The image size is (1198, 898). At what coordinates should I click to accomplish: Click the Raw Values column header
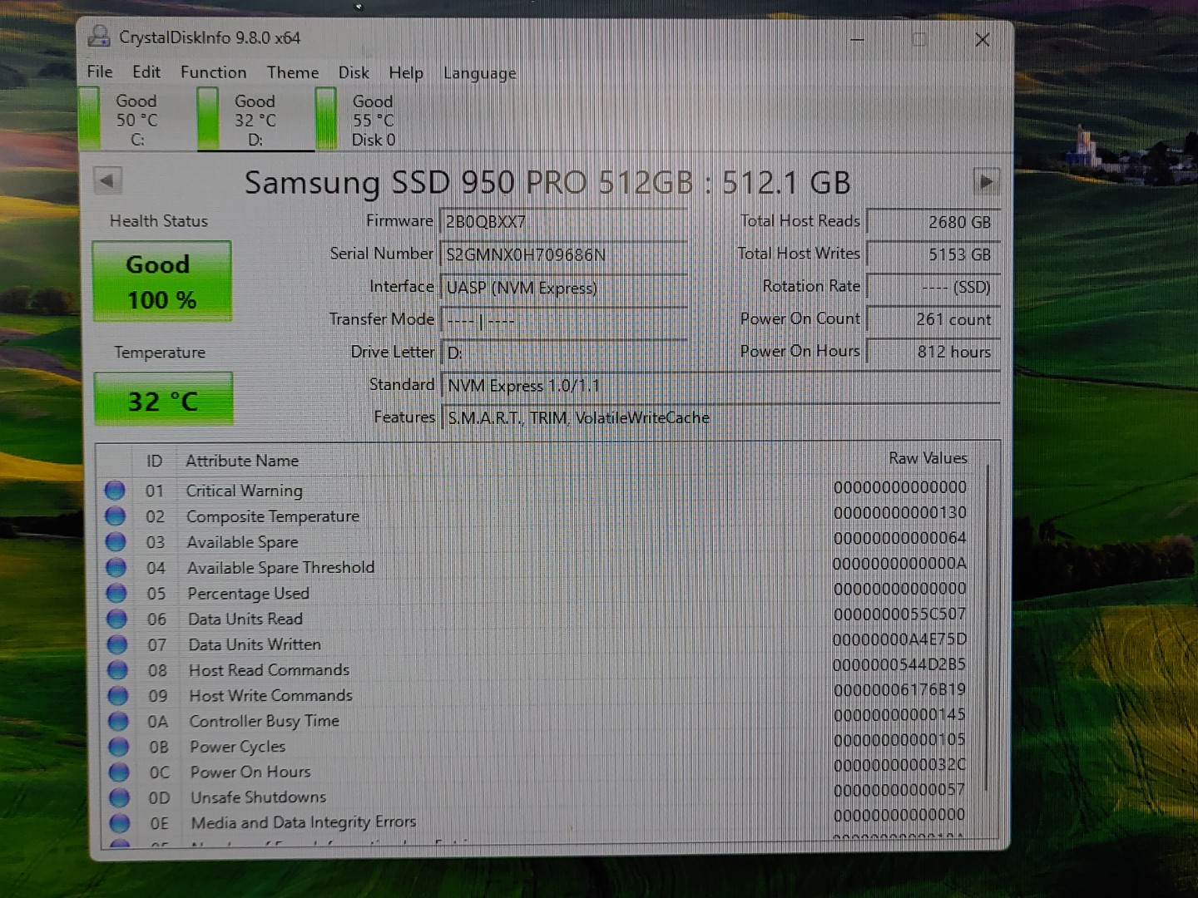tap(928, 458)
